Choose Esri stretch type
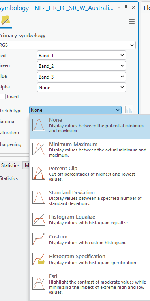The image size is (150, 301). (90, 284)
